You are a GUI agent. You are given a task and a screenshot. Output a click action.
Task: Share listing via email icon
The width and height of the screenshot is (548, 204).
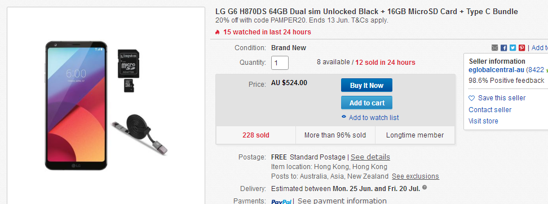coord(494,48)
